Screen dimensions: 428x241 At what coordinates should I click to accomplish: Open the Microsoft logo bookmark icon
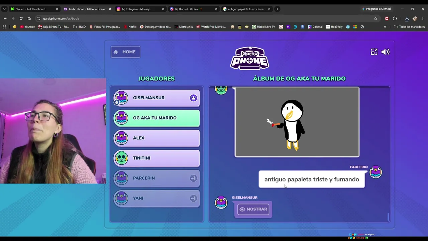pos(355,27)
